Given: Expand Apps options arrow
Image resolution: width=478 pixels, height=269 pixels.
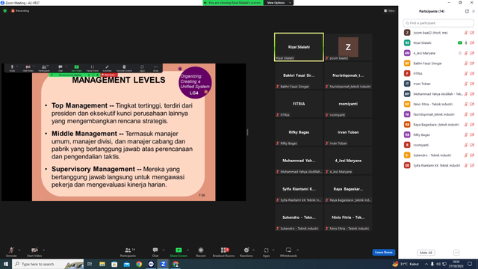Looking at the screenshot, I should (x=273, y=250).
